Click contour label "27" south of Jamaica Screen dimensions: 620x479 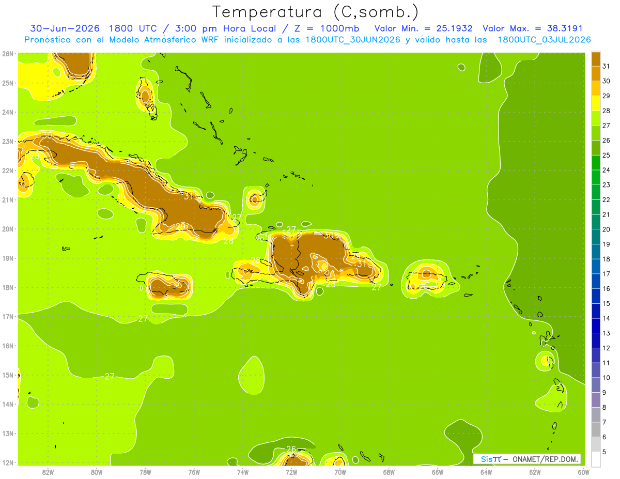[143, 319]
